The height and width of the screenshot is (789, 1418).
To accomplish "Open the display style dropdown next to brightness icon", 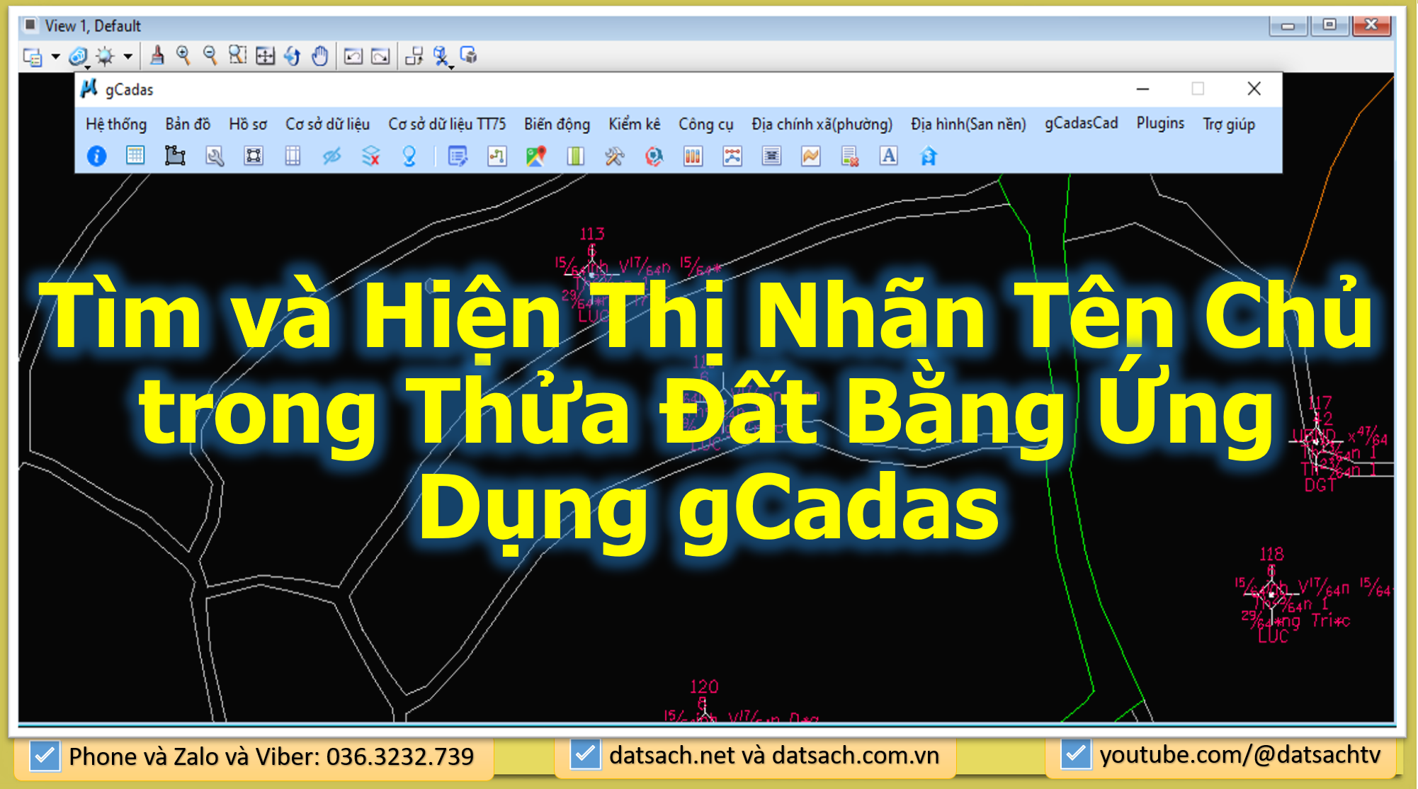I will [x=127, y=56].
